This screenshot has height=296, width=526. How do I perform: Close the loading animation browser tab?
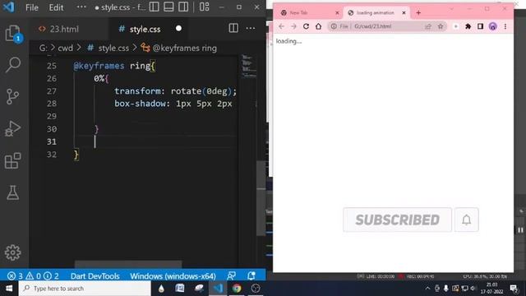(x=404, y=13)
